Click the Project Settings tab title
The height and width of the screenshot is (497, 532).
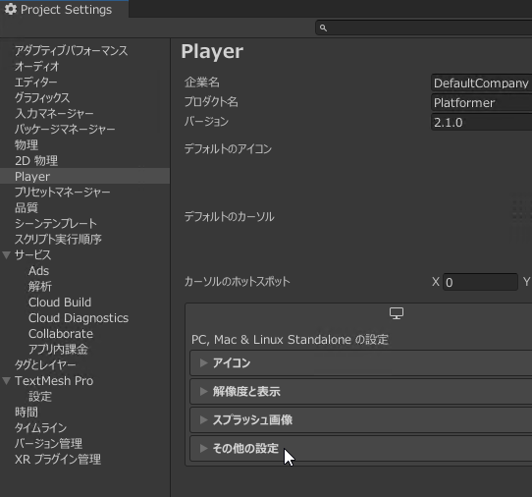tap(66, 10)
